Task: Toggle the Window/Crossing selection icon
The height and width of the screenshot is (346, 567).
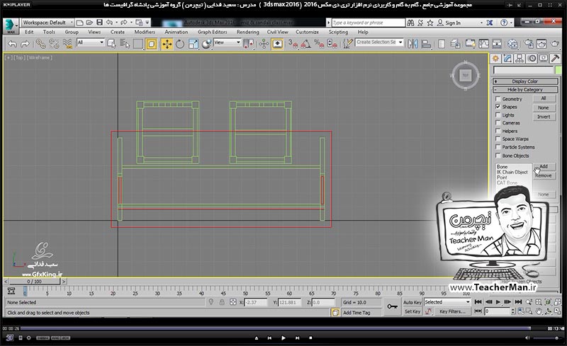Action: click(152, 44)
